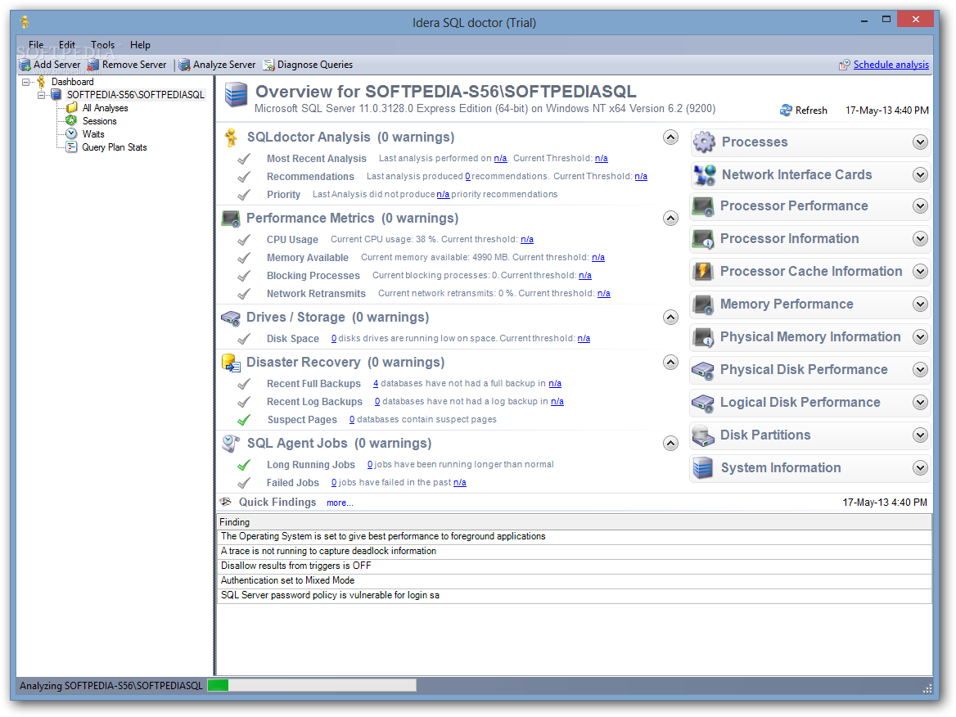Screen dimensions: 956x717
Task: Expand the Processes panel
Action: tap(921, 142)
